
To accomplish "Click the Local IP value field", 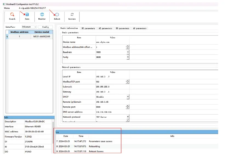I will point(112,77).
